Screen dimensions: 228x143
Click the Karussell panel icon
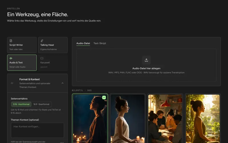[42, 58]
